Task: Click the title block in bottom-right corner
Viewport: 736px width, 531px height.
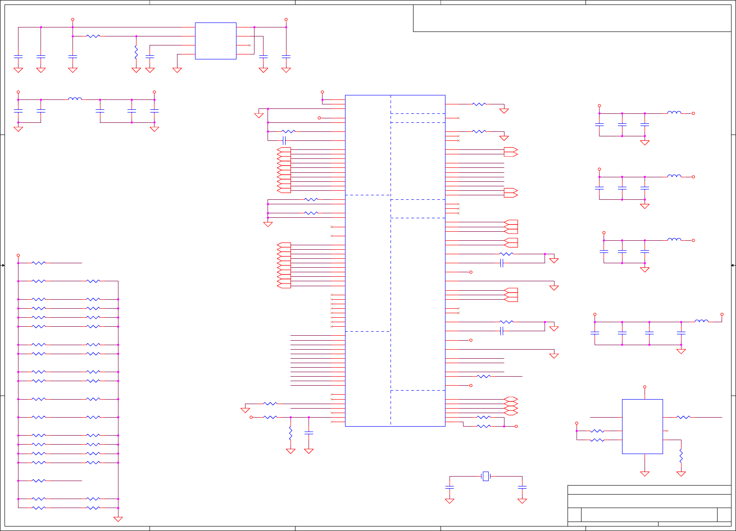Action: coord(650,505)
